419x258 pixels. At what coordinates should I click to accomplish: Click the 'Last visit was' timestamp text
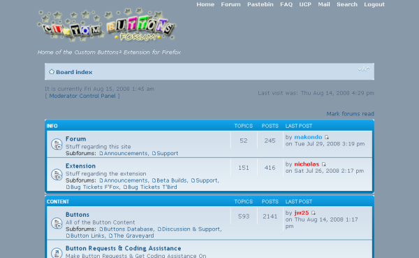coord(316,93)
